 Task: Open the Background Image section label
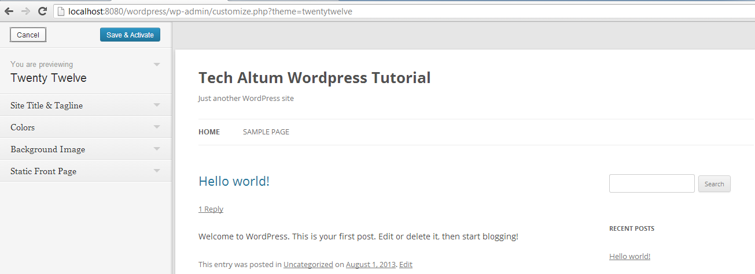pos(47,149)
